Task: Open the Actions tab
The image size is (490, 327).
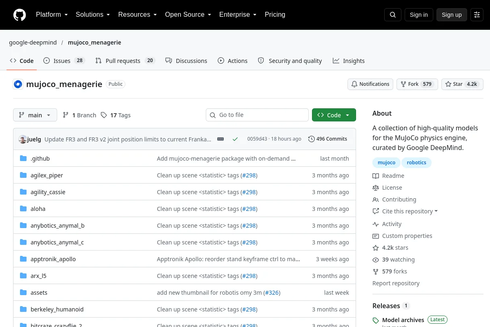Action: (x=233, y=61)
